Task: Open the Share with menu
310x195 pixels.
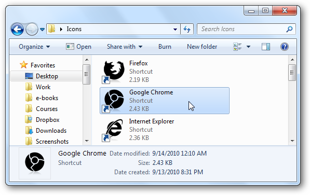Action: [125, 47]
